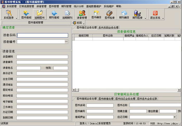The width and height of the screenshot is (182, 126).
Task: Open 读者管理 from the toolbar
Action: pyautogui.click(x=82, y=14)
